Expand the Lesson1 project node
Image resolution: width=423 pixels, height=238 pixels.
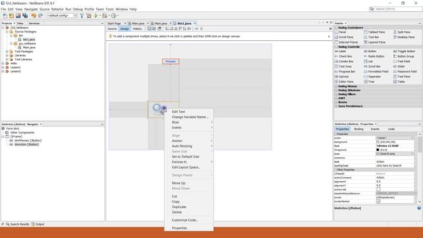[3, 67]
